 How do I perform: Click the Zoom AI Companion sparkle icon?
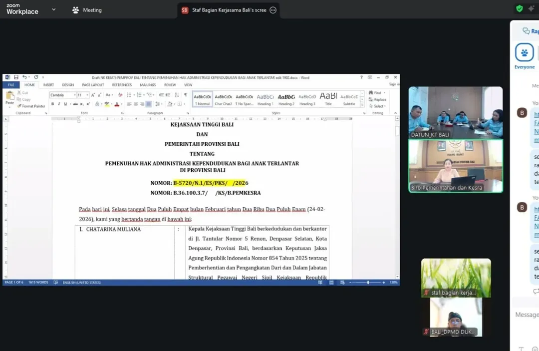pyautogui.click(x=531, y=8)
